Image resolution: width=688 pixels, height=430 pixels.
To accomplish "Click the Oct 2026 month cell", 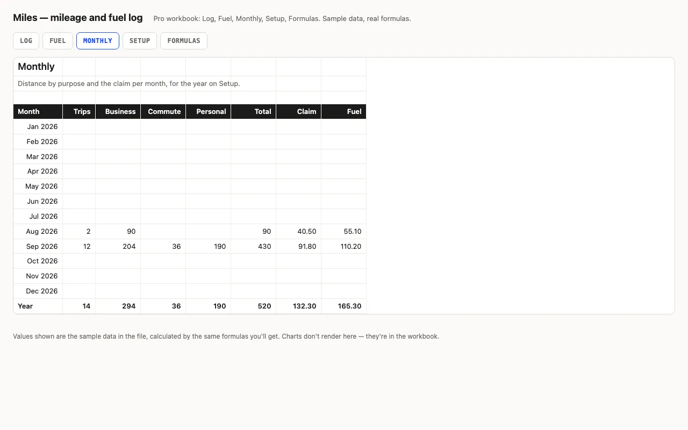I will point(38,261).
